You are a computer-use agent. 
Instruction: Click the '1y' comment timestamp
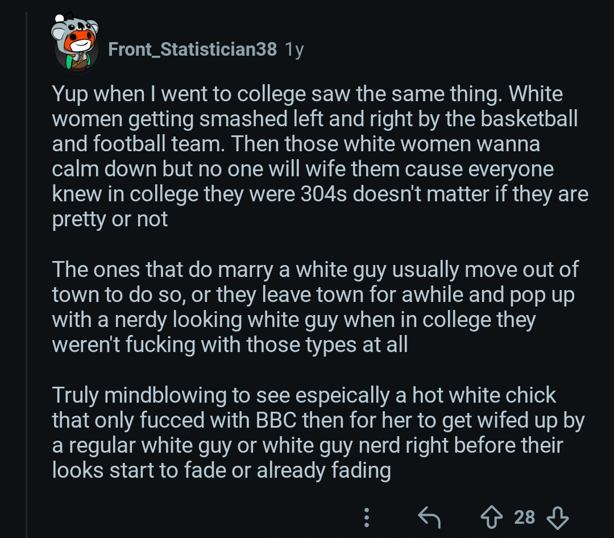point(294,50)
